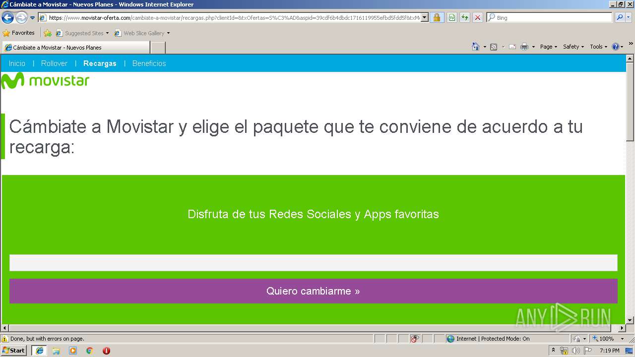
Task: Open the Safety menu
Action: [x=573, y=47]
